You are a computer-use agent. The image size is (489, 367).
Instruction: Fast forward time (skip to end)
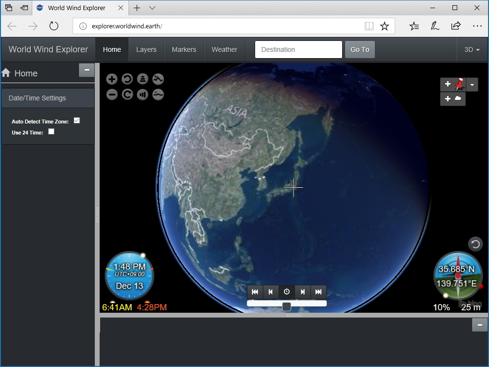[319, 292]
